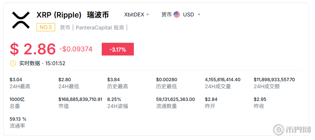
Task: Click the XbitDEX dropdown arrow
Action: [x=148, y=15]
